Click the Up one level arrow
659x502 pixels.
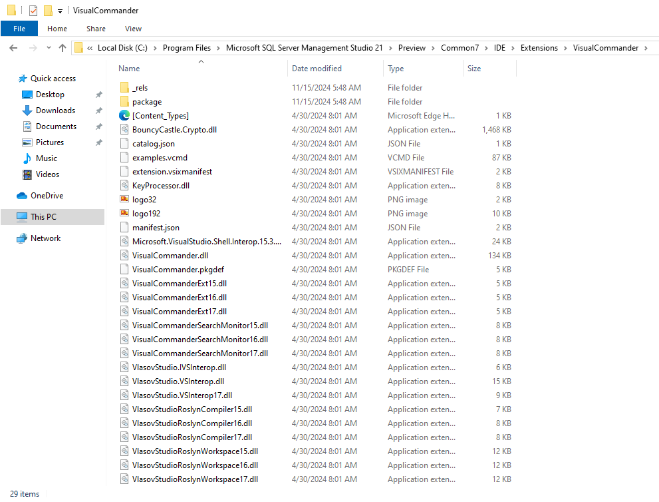pos(63,48)
